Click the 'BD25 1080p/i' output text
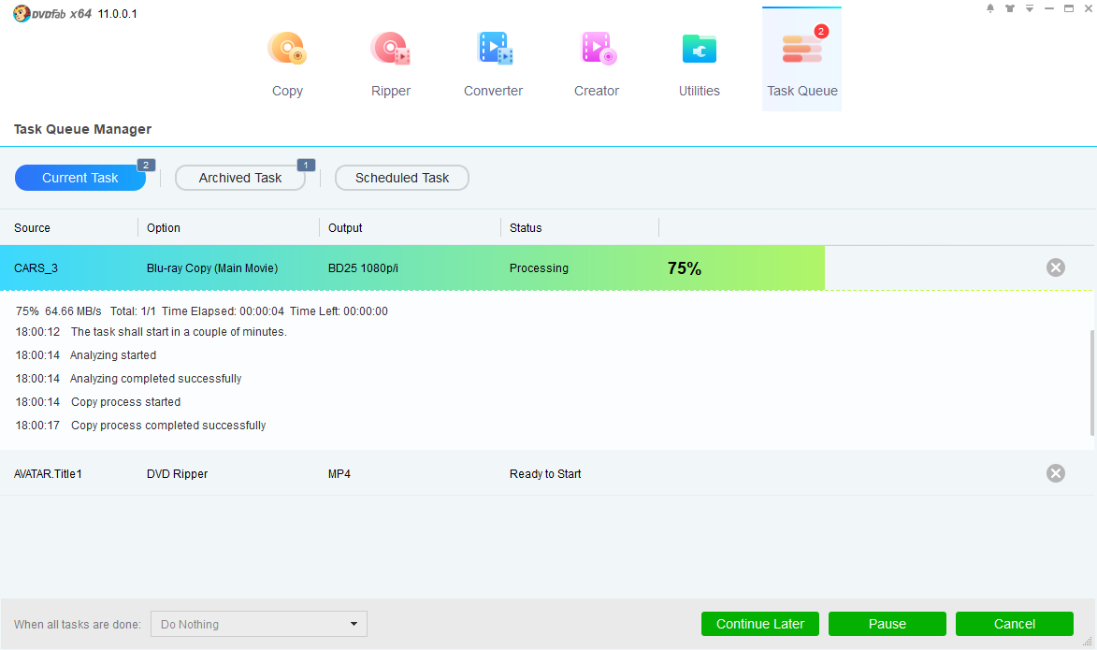The image size is (1097, 650). click(x=363, y=268)
